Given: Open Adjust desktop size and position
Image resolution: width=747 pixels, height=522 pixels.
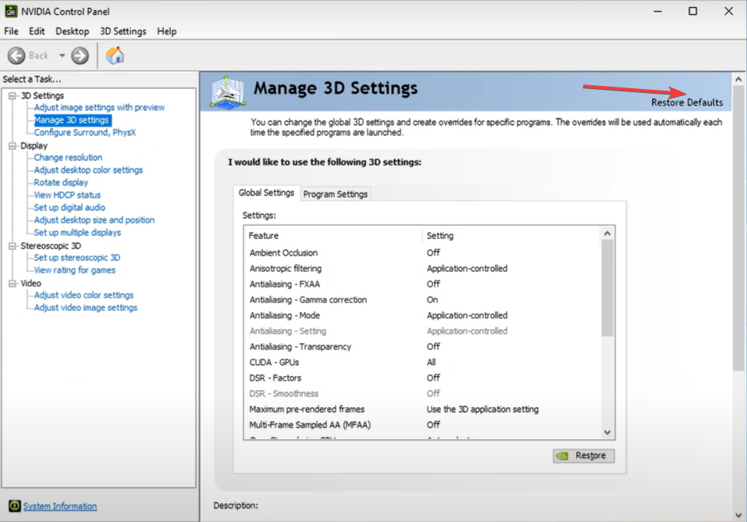Looking at the screenshot, I should (x=94, y=220).
